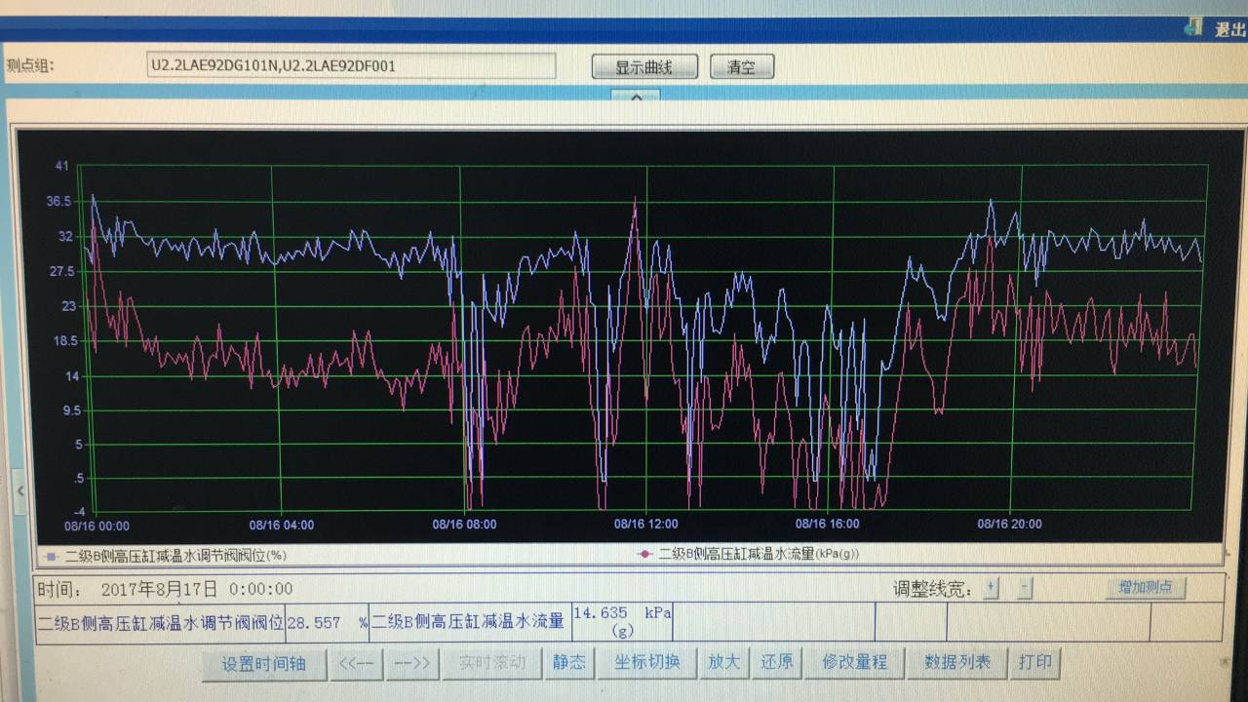Shift the time range back with <<--

click(x=357, y=663)
